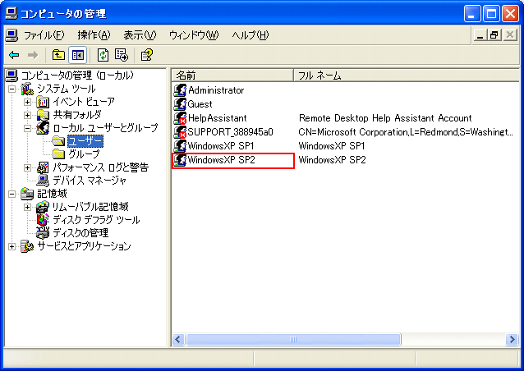Open the 操作(A) menu
Screen dimensions: 524x371
[94, 35]
